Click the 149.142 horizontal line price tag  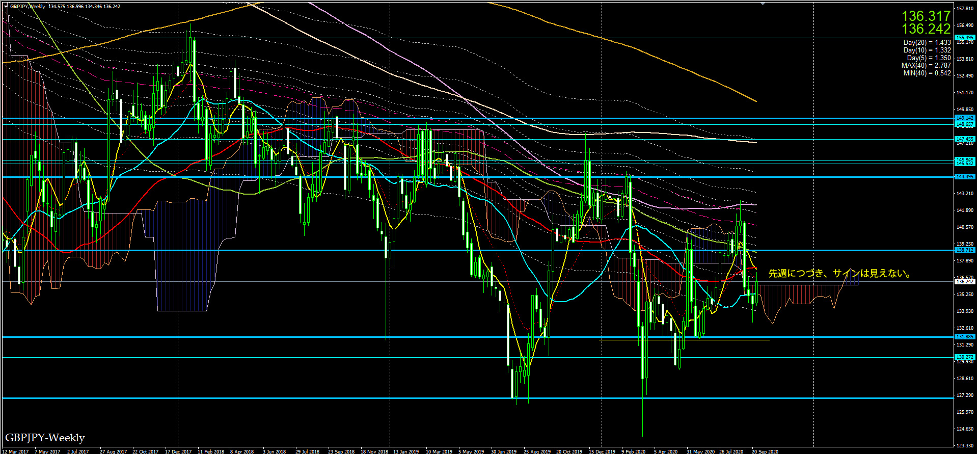point(965,118)
